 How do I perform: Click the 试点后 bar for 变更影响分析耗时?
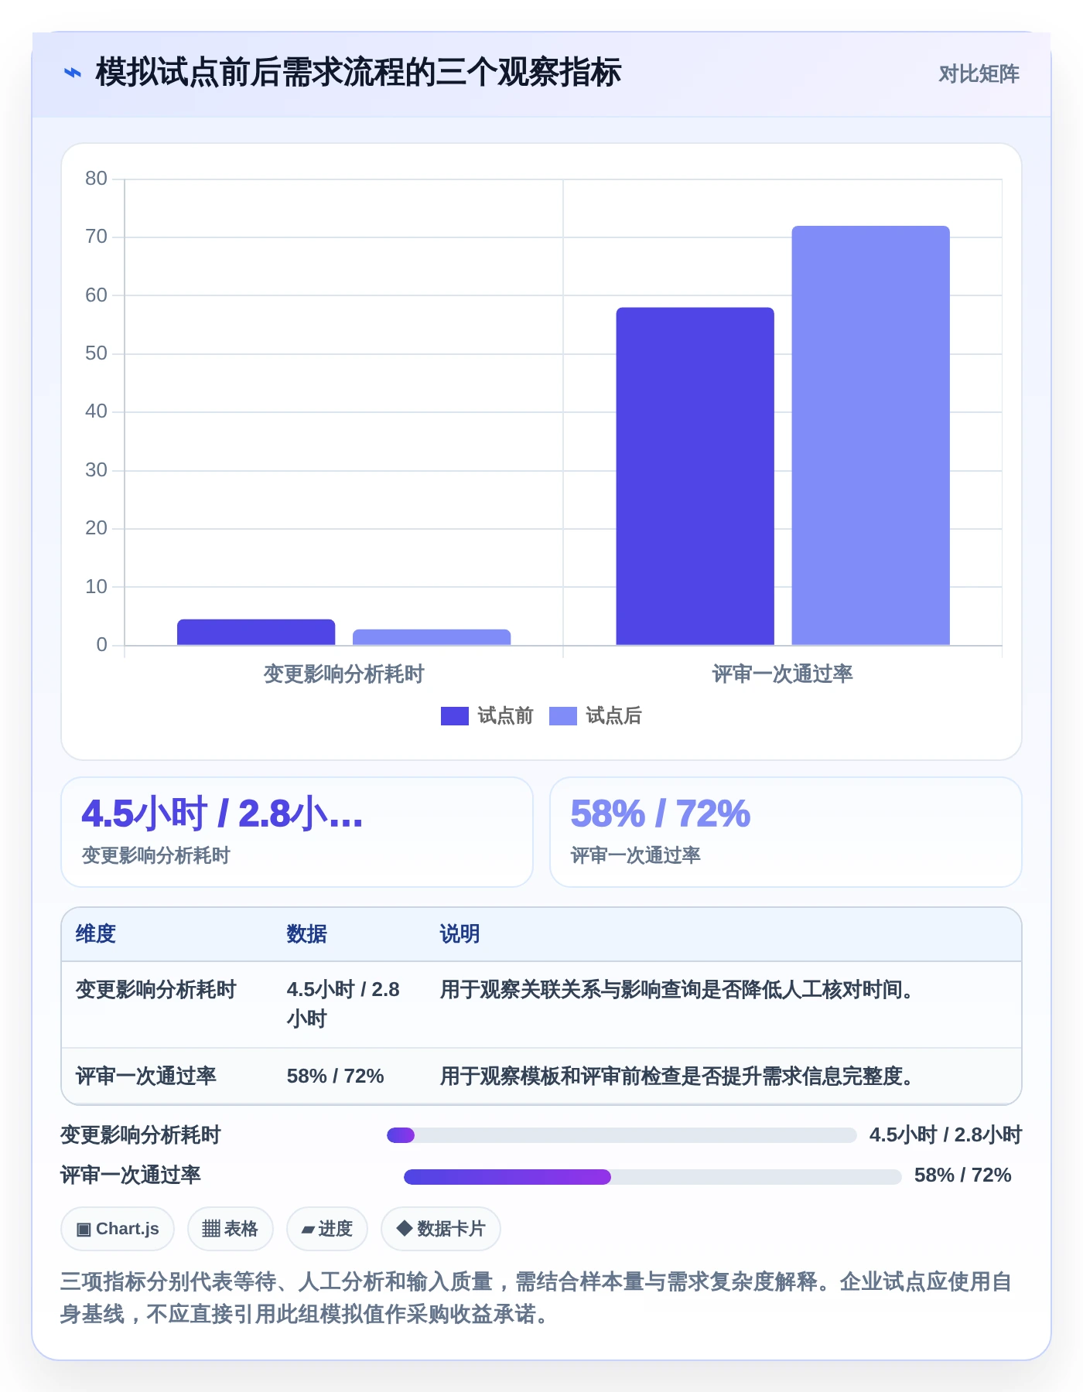pyautogui.click(x=432, y=637)
